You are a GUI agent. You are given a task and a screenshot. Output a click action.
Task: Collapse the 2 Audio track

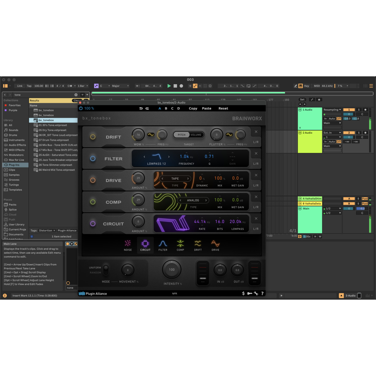[300, 133]
